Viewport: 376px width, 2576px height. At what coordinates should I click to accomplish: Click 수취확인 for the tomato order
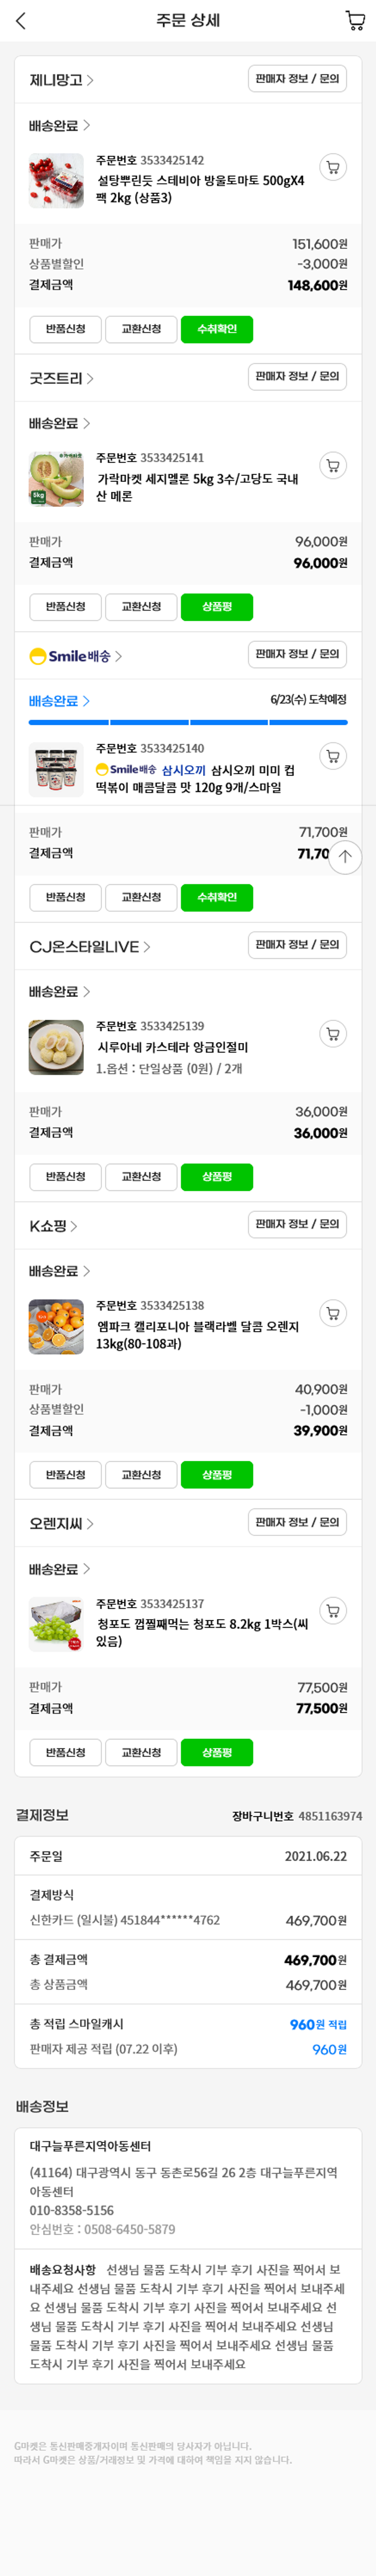pyautogui.click(x=217, y=329)
